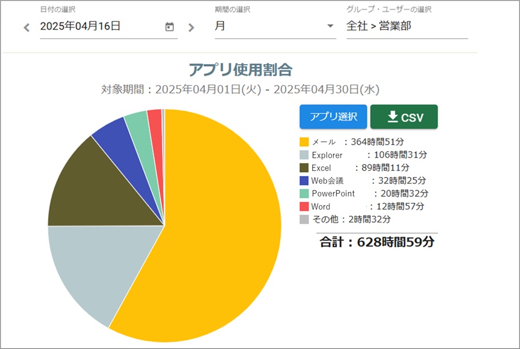520x349 pixels.
Task: Click the date field showing 2025年04月16日
Action: pyautogui.click(x=100, y=27)
